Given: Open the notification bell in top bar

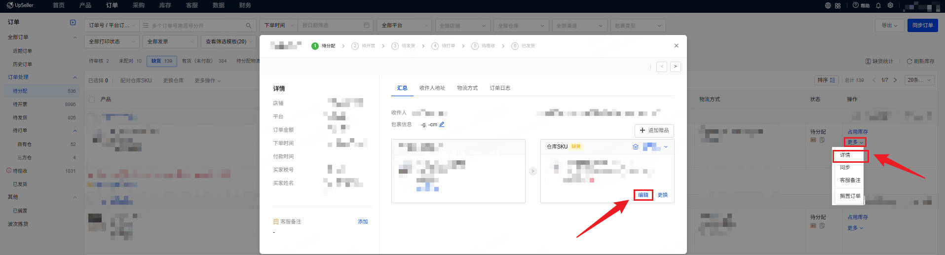Looking at the screenshot, I should tap(878, 5).
